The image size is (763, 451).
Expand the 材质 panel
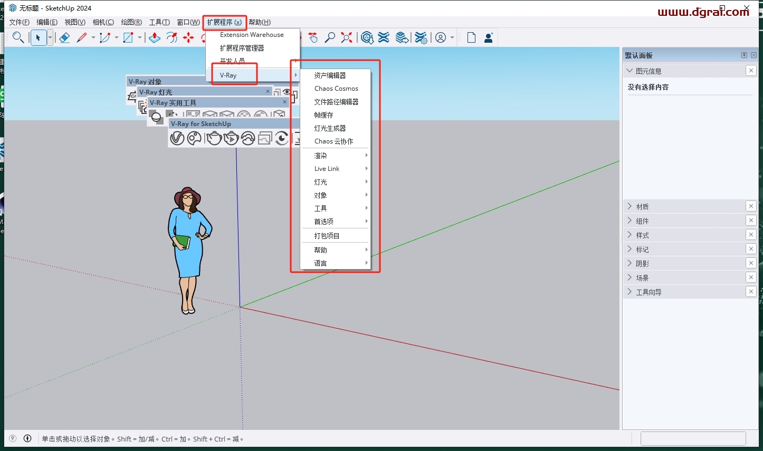[629, 206]
